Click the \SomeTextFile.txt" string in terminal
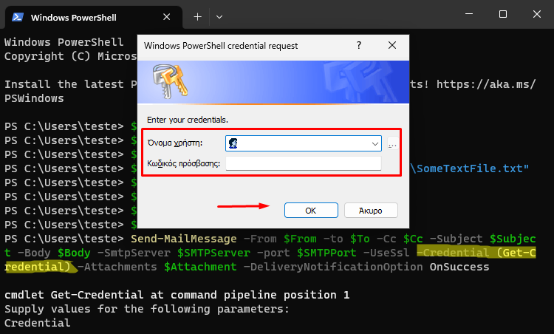 coord(470,168)
